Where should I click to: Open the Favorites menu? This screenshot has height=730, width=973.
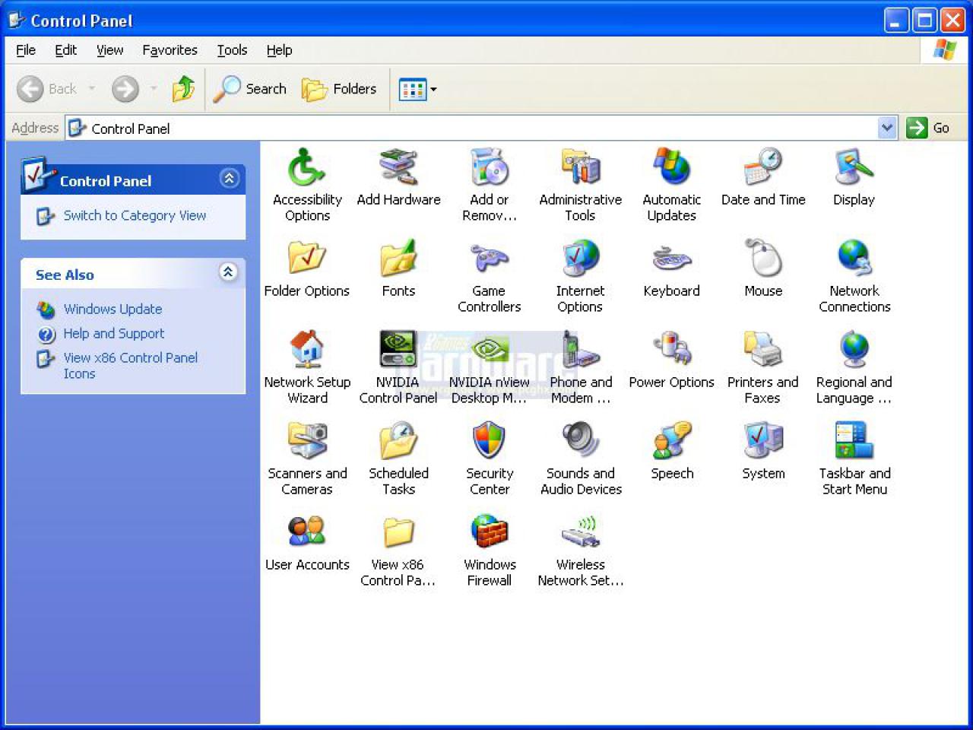click(170, 50)
